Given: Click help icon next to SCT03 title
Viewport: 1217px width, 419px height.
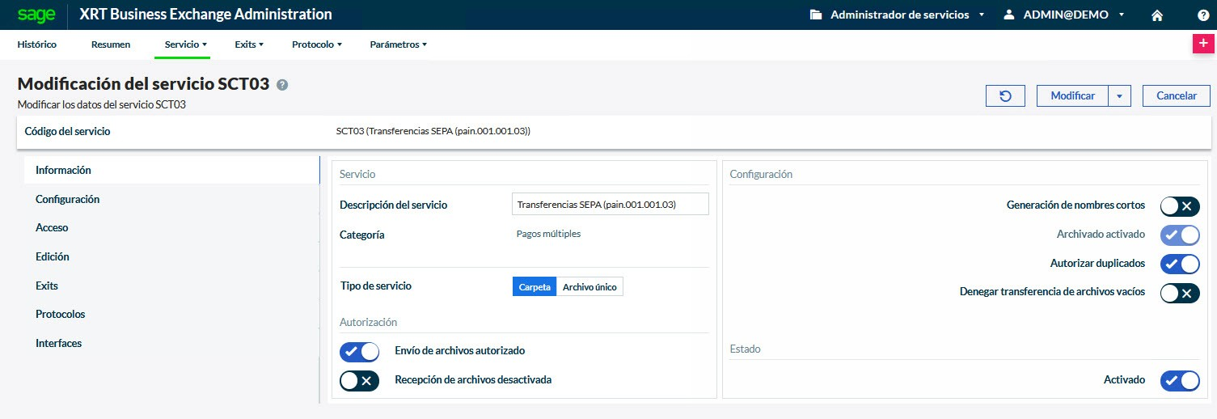Looking at the screenshot, I should 282,84.
